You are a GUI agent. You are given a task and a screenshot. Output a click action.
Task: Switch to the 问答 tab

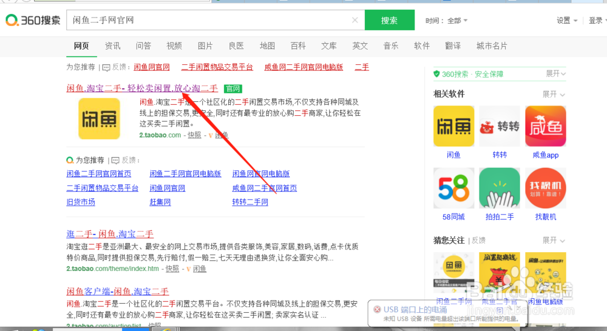[143, 46]
